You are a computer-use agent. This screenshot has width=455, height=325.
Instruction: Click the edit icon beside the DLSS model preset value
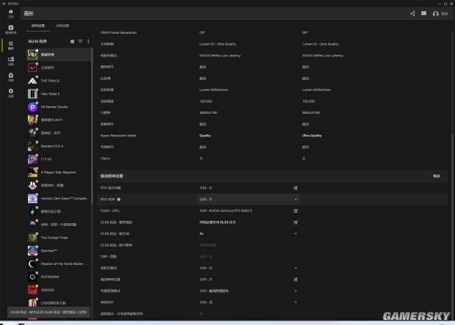point(296,222)
